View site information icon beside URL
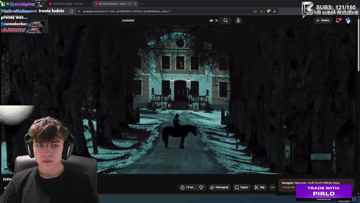Image resolution: width=360 pixels, height=203 pixels. [79, 11]
